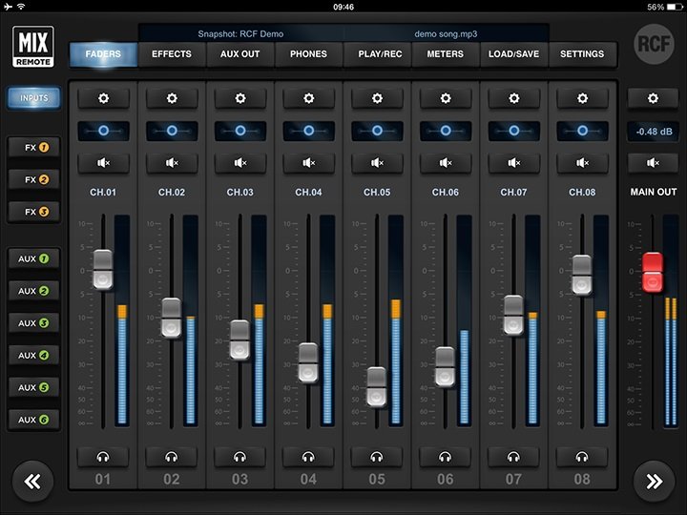Viewport: 687px width, 515px height.
Task: Open the Main Out settings gear
Action: 653,98
